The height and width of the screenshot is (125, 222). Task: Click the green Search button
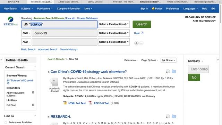click(x=142, y=24)
